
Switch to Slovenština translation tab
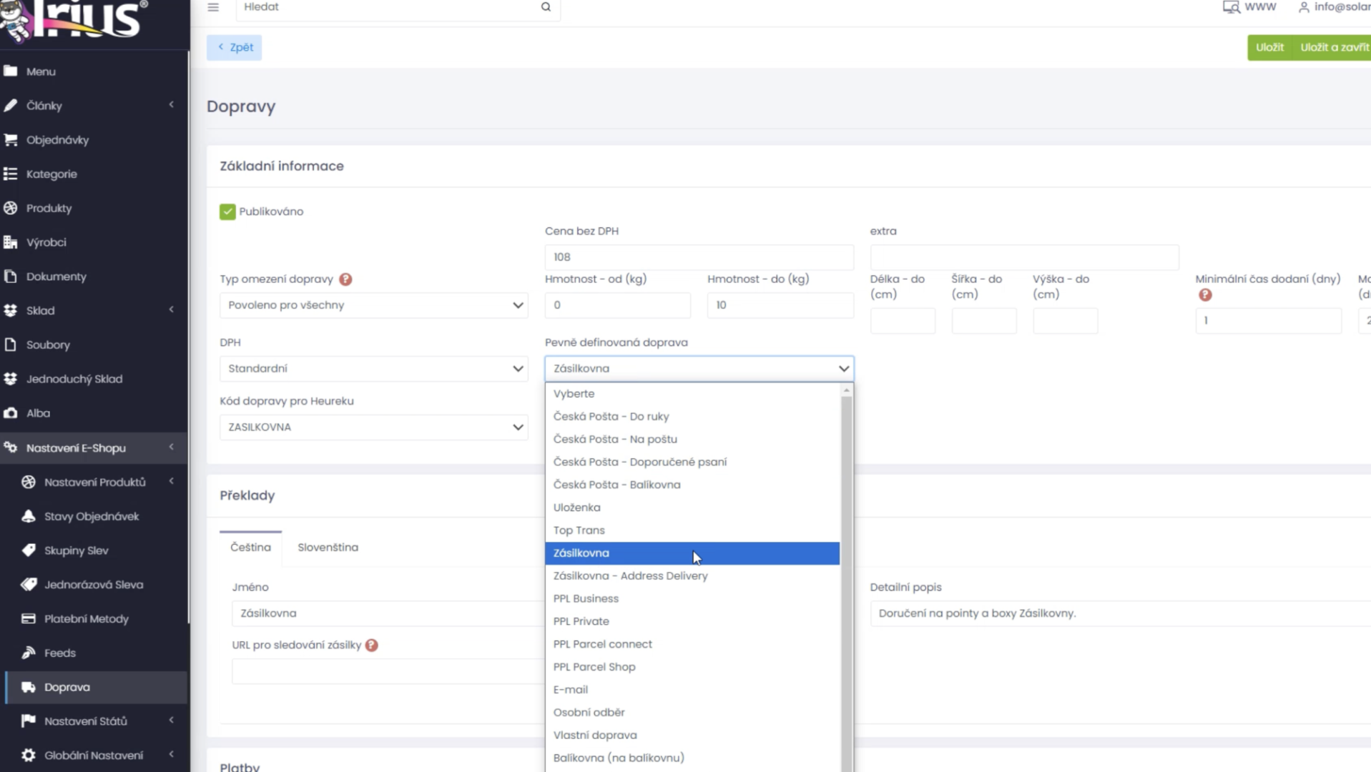328,548
